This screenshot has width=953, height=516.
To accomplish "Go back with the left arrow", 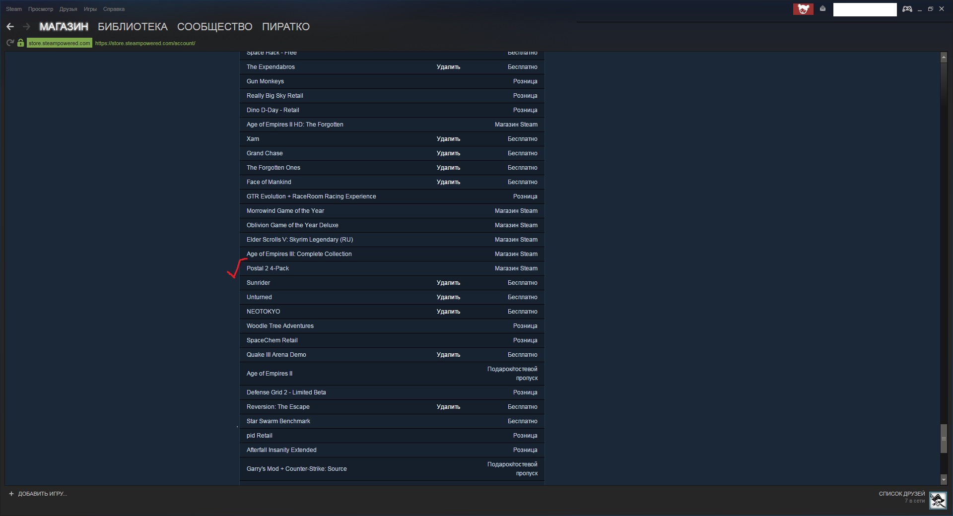I will pos(10,27).
